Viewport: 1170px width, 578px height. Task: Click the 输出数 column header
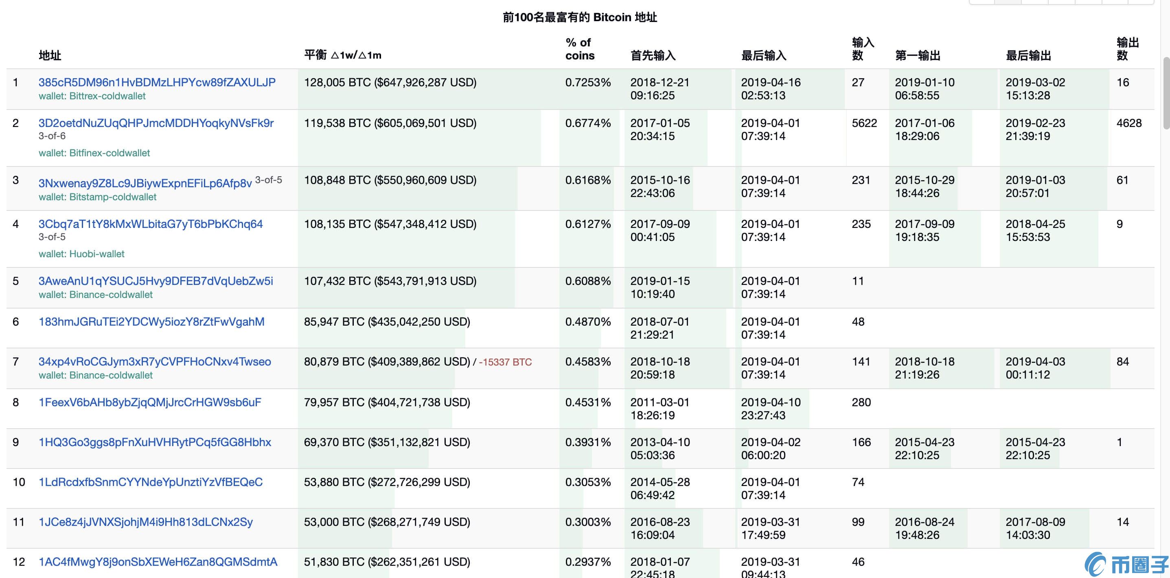(1128, 49)
